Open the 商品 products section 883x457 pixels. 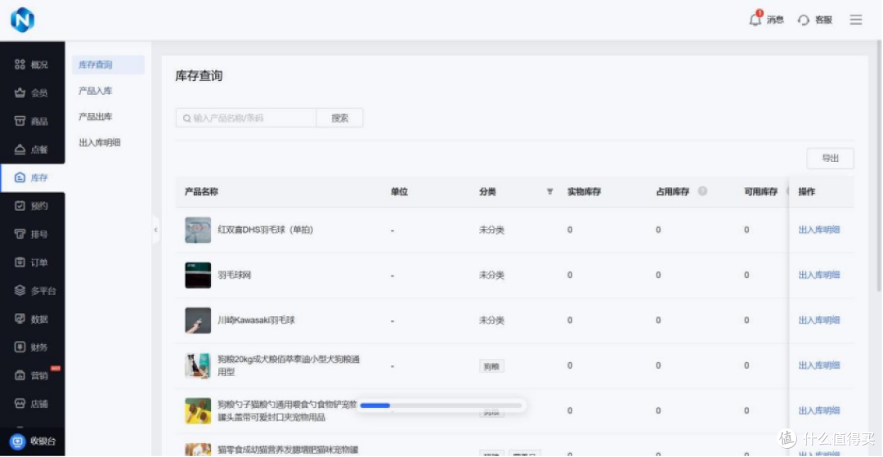tap(32, 121)
